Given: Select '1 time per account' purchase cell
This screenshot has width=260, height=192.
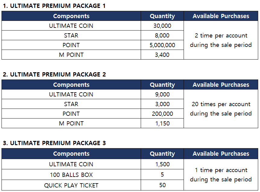Looking at the screenshot, I should click(221, 175).
